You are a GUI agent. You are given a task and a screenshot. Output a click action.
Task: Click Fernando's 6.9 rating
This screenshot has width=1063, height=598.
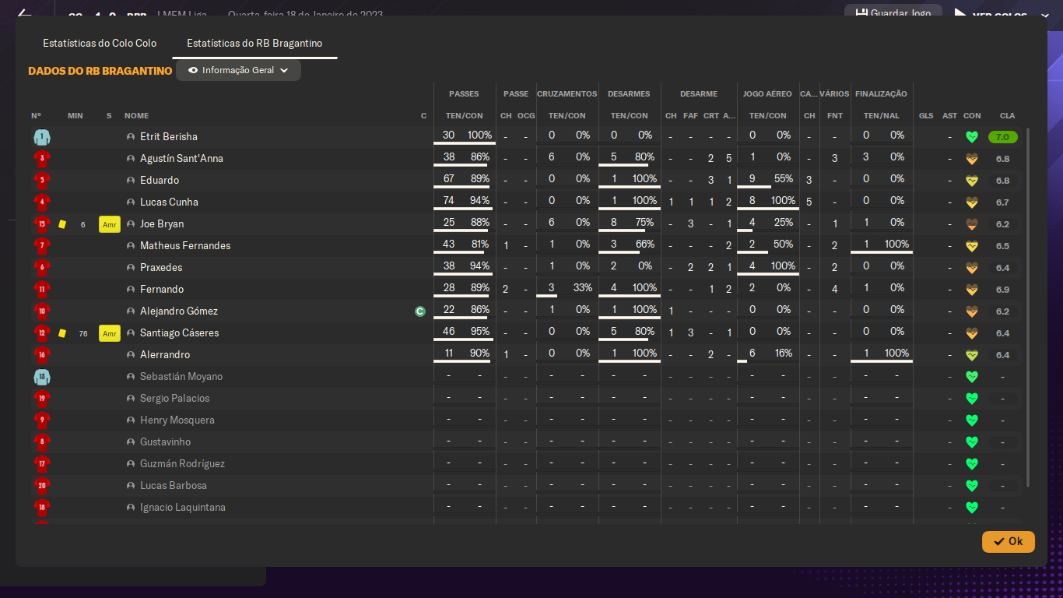[1003, 290]
